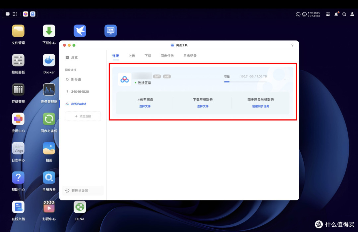Click the Baidu netdisk logo in connection card
This screenshot has height=232, width=358.
pos(124,79)
